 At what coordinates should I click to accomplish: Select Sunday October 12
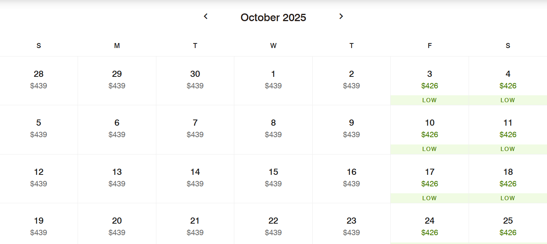point(39,179)
